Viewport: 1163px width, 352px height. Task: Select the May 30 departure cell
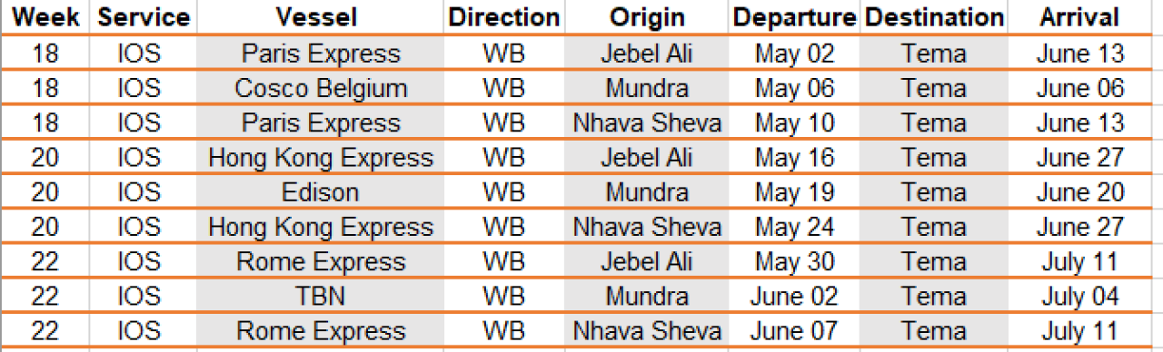click(795, 262)
